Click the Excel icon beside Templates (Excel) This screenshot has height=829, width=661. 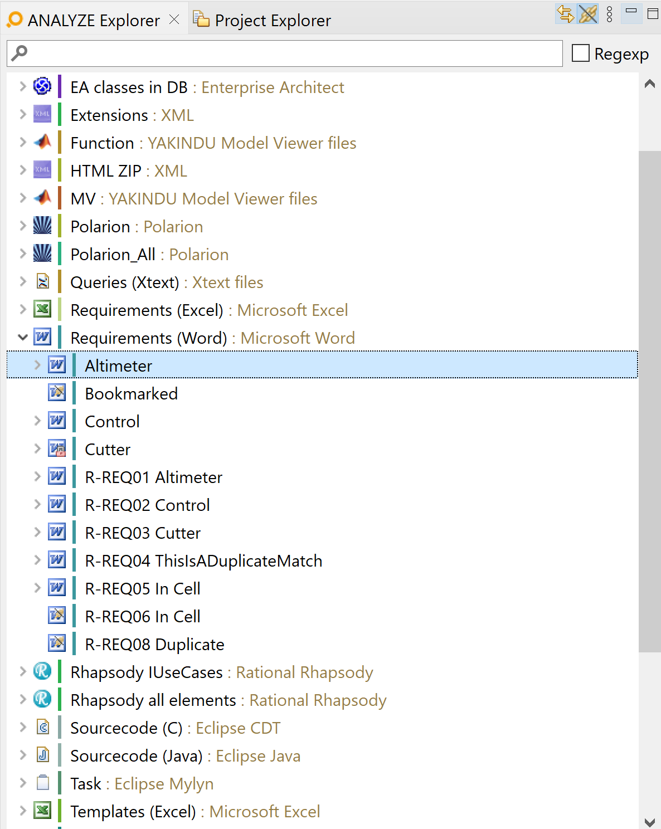tap(42, 811)
